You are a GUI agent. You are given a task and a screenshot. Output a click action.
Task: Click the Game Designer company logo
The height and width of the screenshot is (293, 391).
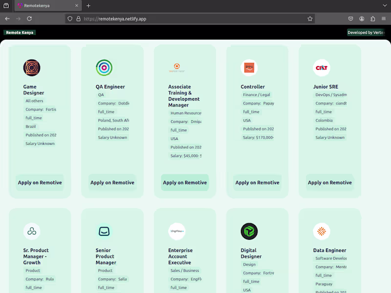coord(31,68)
